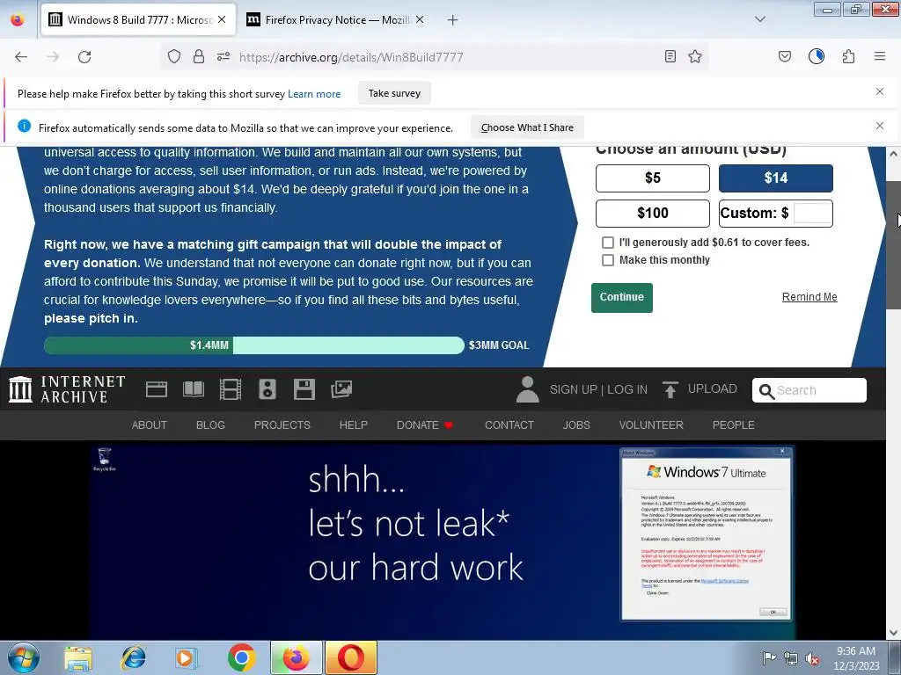Image resolution: width=901 pixels, height=675 pixels.
Task: Toggle Reader View icon
Action: [670, 56]
